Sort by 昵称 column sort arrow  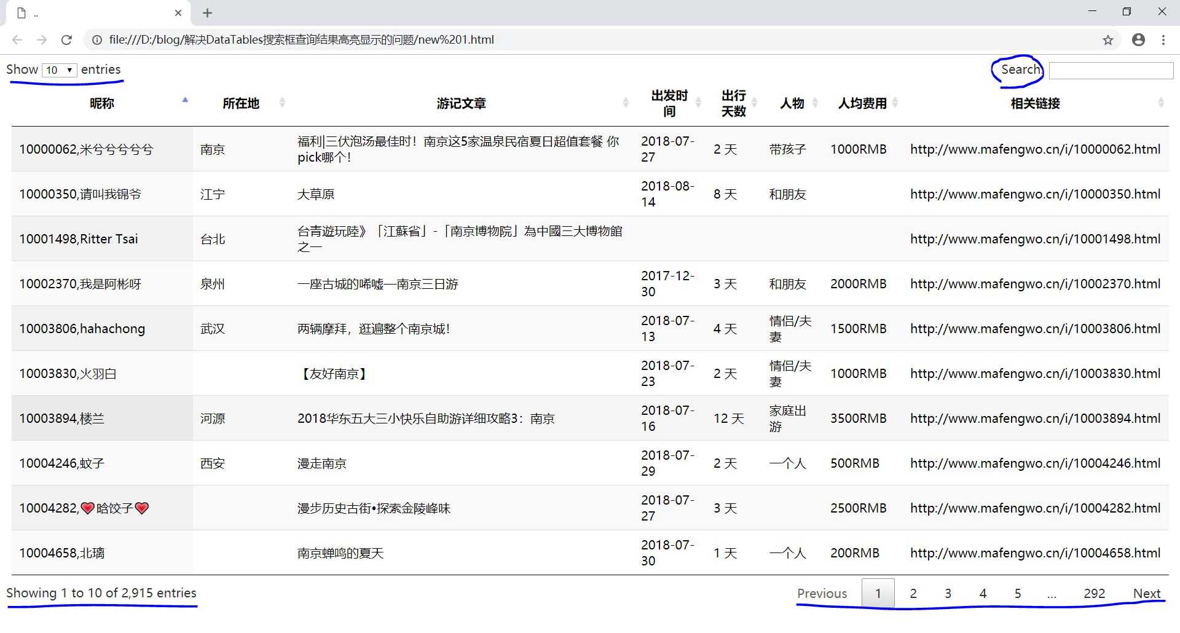(x=185, y=100)
